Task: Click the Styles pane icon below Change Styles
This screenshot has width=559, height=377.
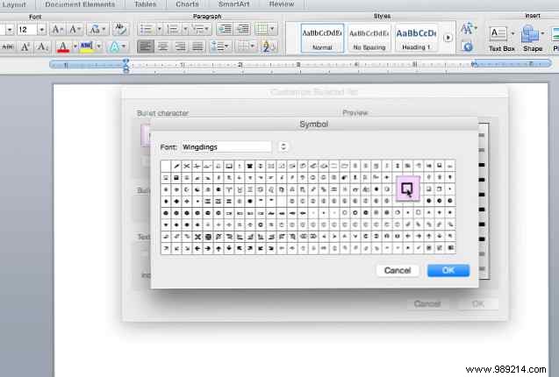Action: 468,46
